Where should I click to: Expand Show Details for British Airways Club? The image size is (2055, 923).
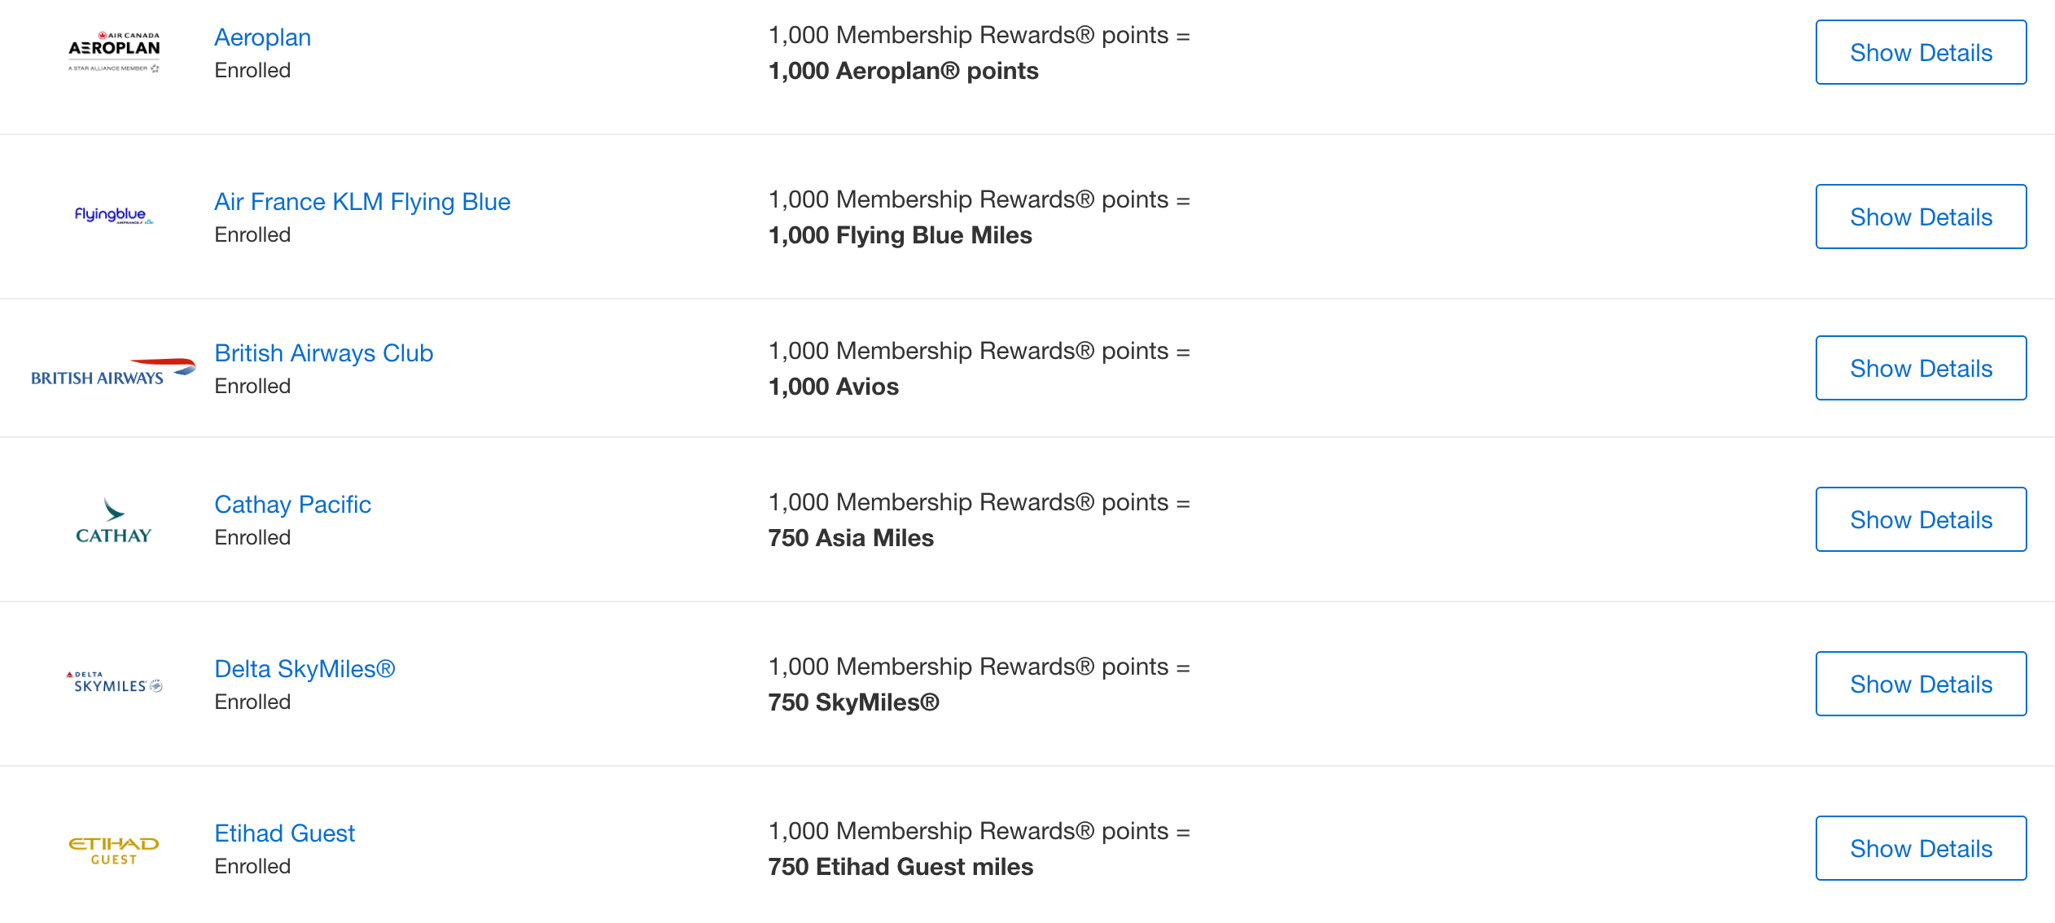[x=1920, y=369]
